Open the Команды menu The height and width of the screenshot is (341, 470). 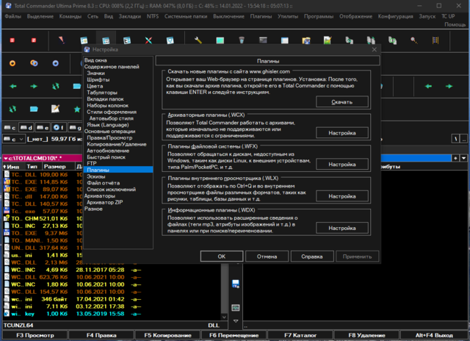click(70, 16)
